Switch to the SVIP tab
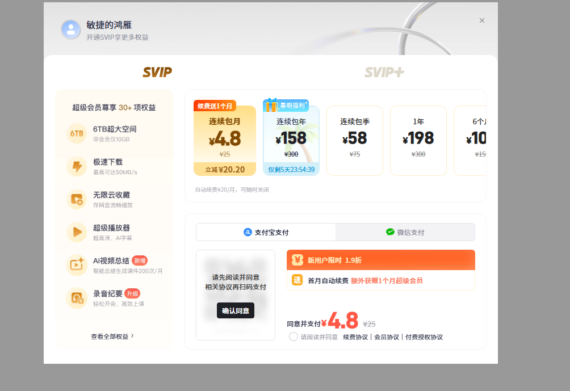 (x=157, y=72)
